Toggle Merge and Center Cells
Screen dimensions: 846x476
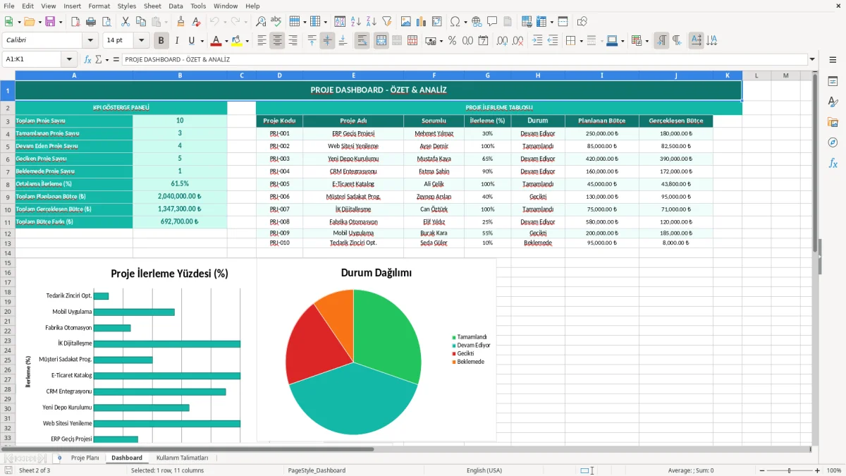click(x=381, y=41)
